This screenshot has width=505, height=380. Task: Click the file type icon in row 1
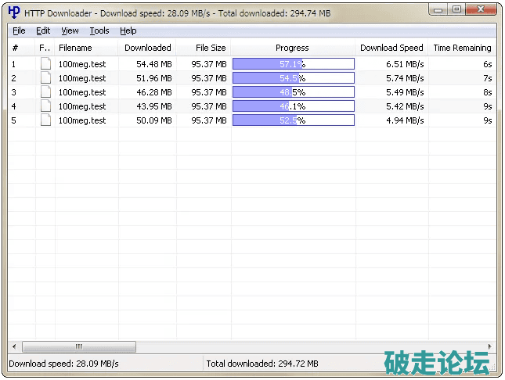pyautogui.click(x=45, y=64)
